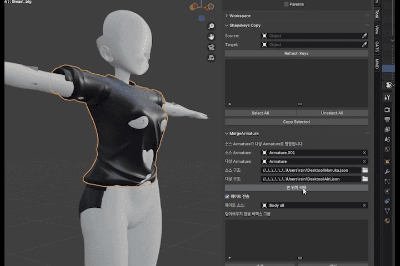This screenshot has width=400, height=266.
Task: Toggle the Parents checkbox
Action: 286,4
